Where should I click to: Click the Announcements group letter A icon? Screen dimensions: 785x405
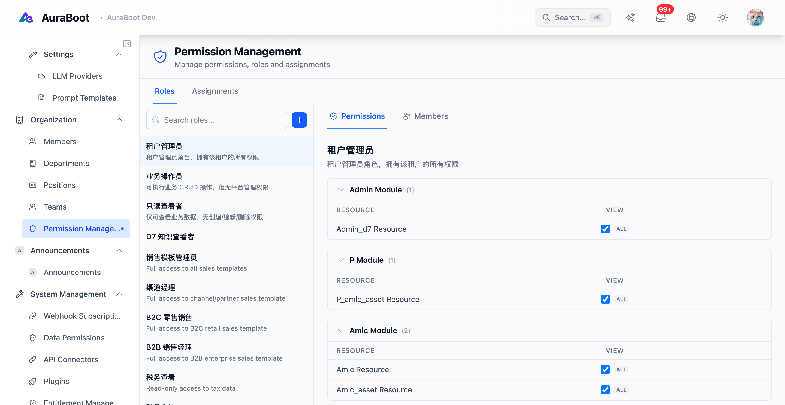(x=20, y=250)
